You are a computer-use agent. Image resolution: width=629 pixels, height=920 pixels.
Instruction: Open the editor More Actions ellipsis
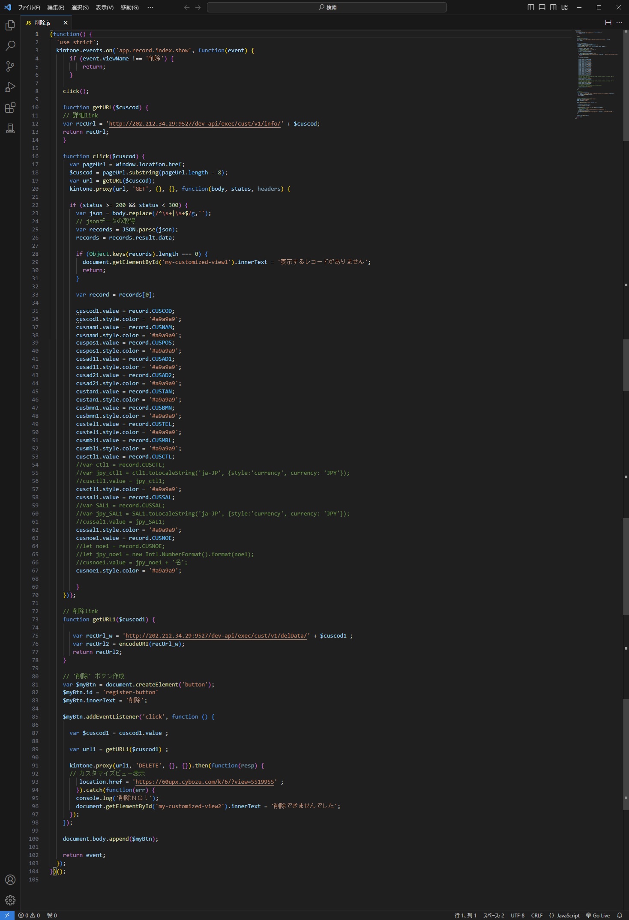pos(619,23)
